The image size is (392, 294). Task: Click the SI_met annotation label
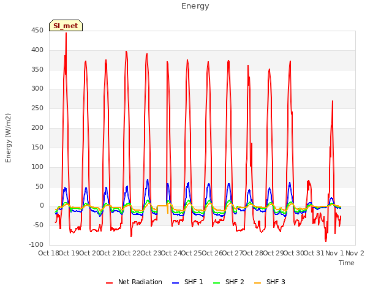[66, 26]
